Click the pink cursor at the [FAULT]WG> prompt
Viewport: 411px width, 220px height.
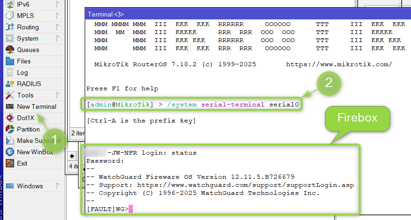[131, 209]
